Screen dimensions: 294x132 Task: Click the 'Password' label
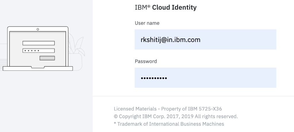click(146, 62)
